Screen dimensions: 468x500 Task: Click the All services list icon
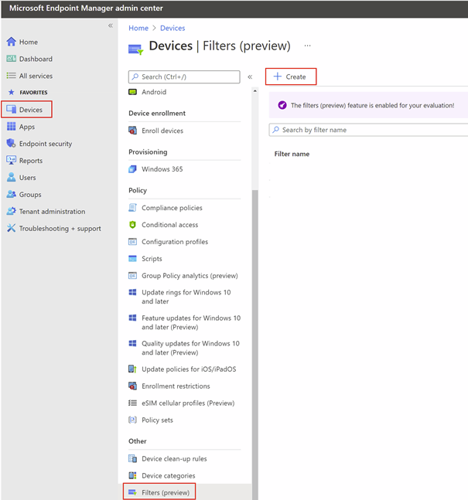(x=11, y=76)
